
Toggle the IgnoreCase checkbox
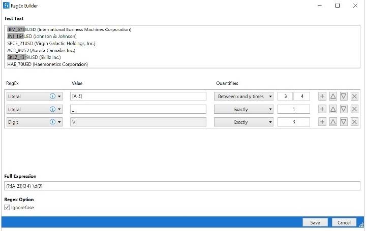[7, 207]
